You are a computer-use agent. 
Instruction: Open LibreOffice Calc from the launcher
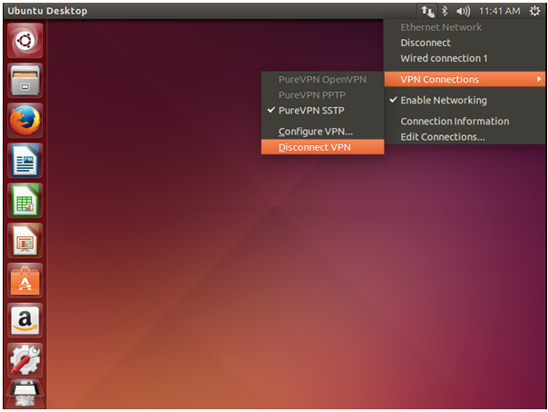(24, 201)
